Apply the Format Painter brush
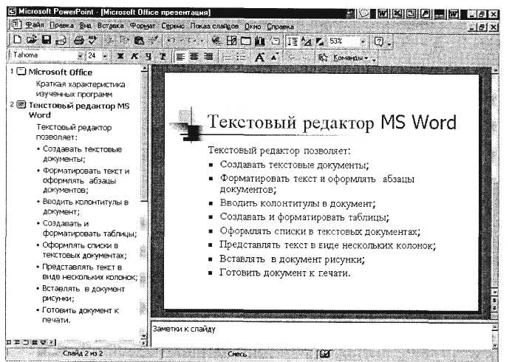 pos(153,41)
